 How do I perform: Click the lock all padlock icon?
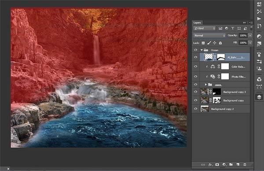(x=220, y=43)
